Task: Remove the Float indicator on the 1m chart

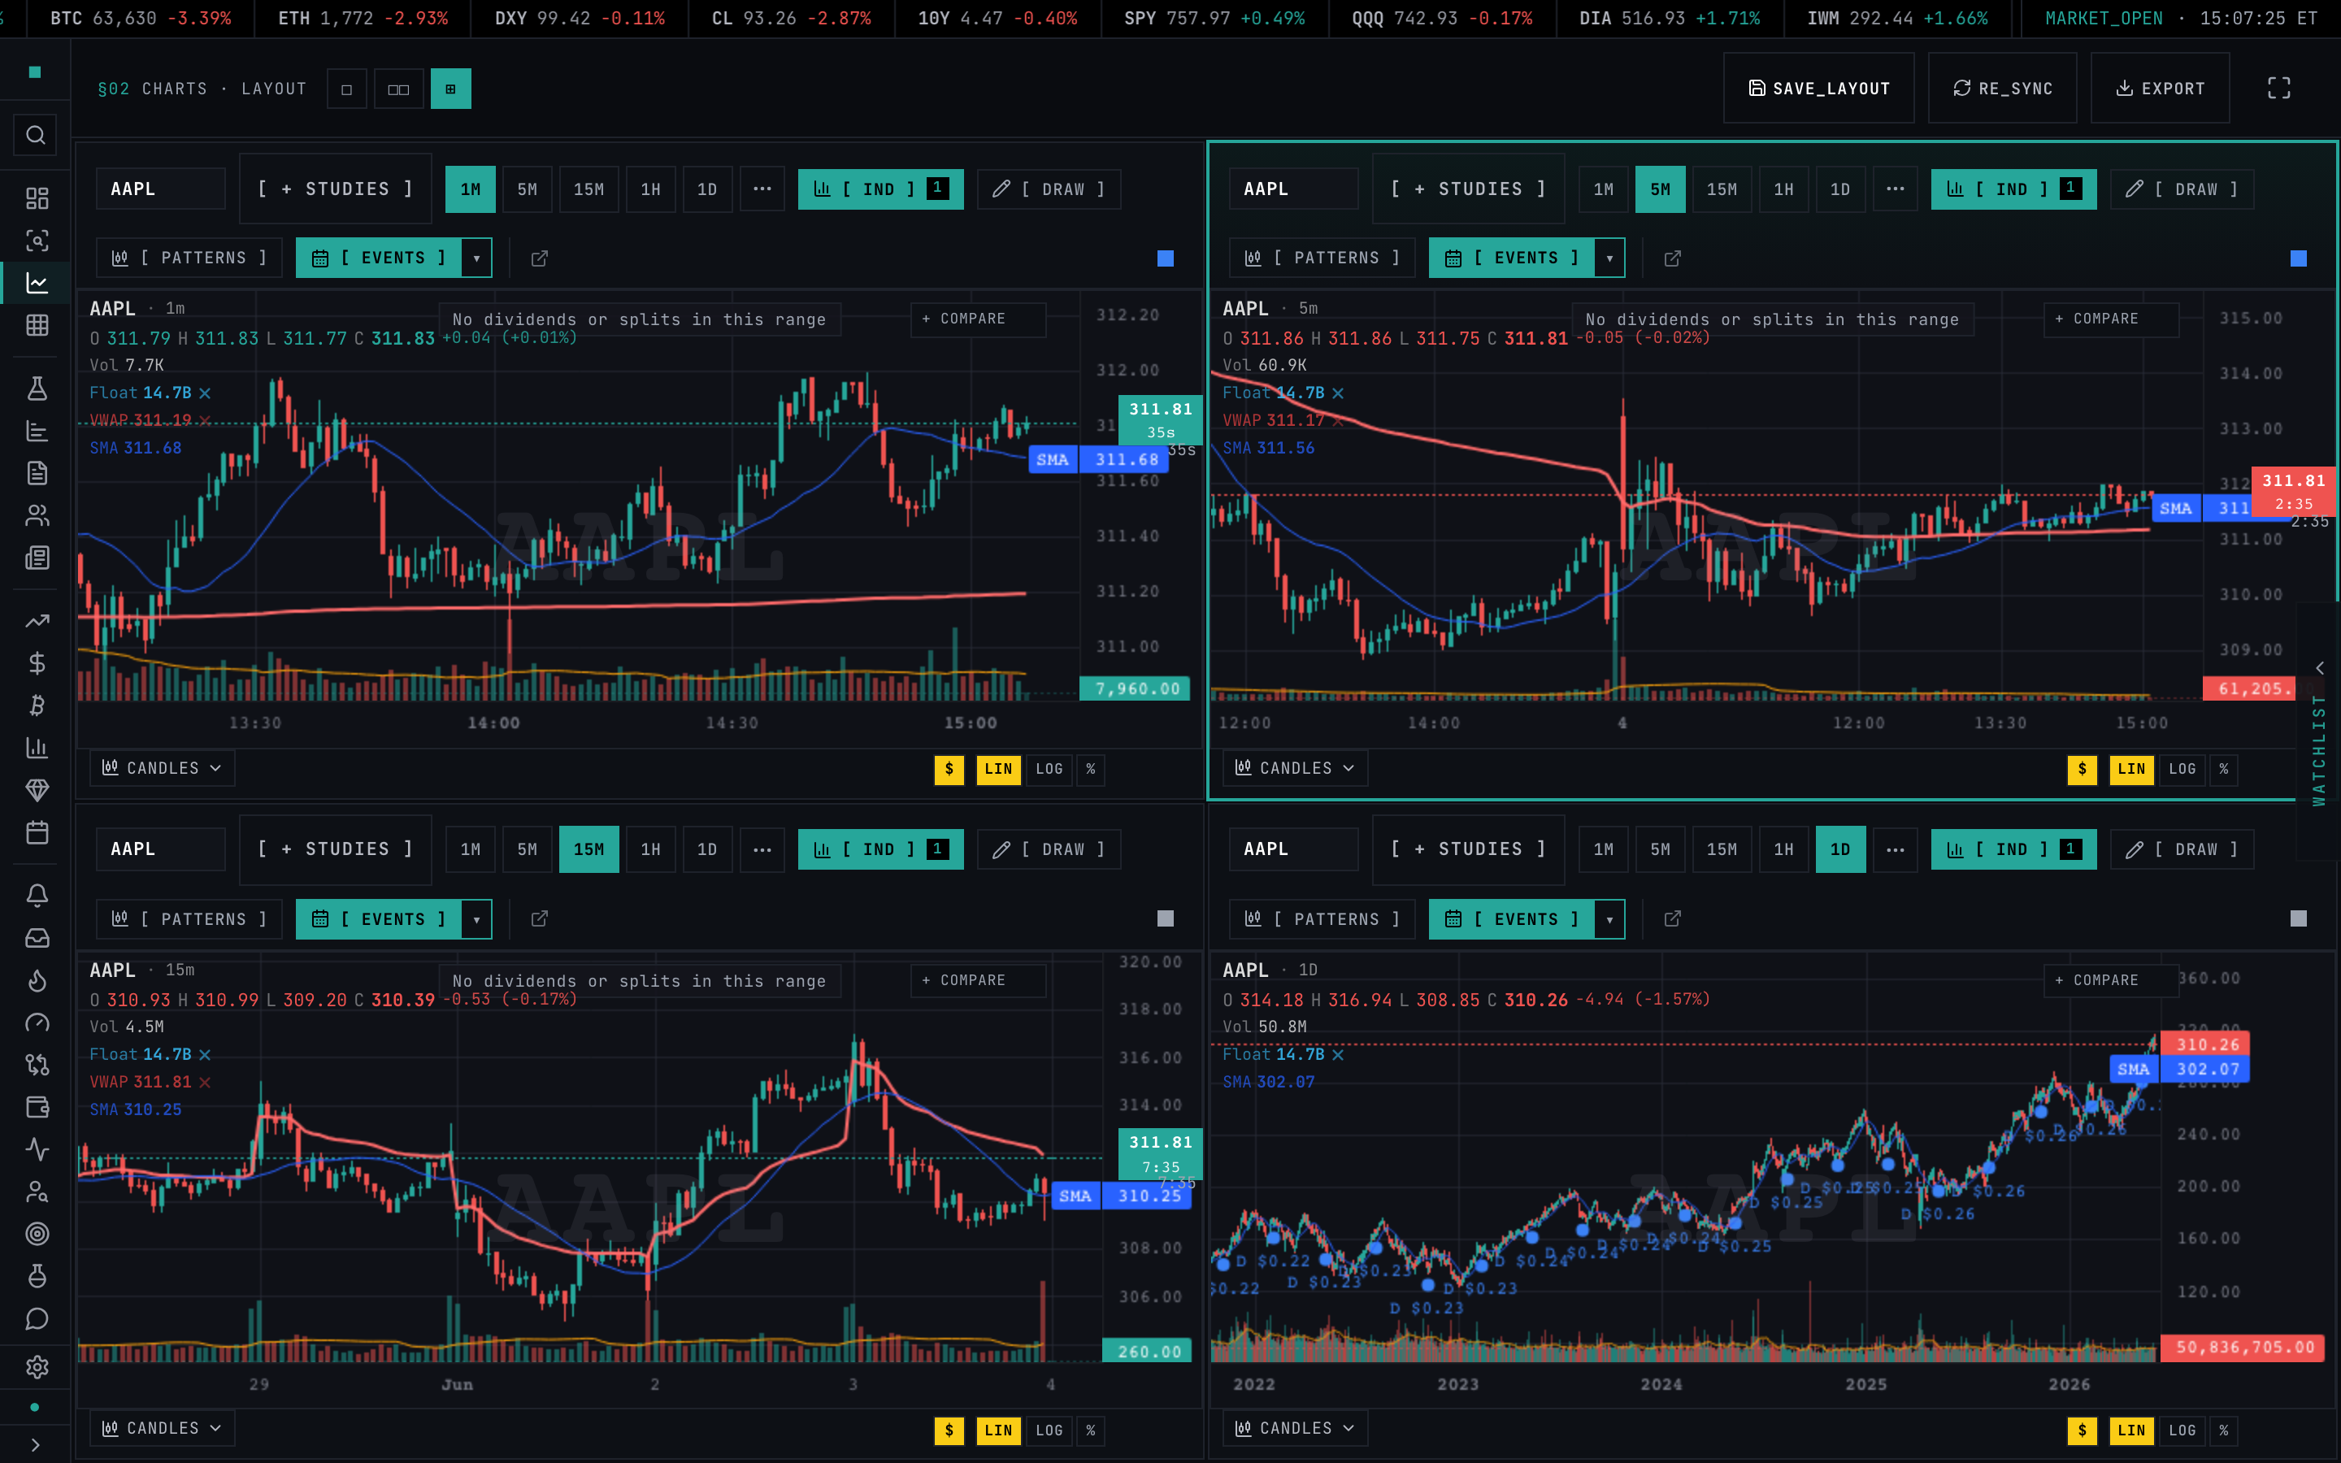Action: tap(205, 393)
